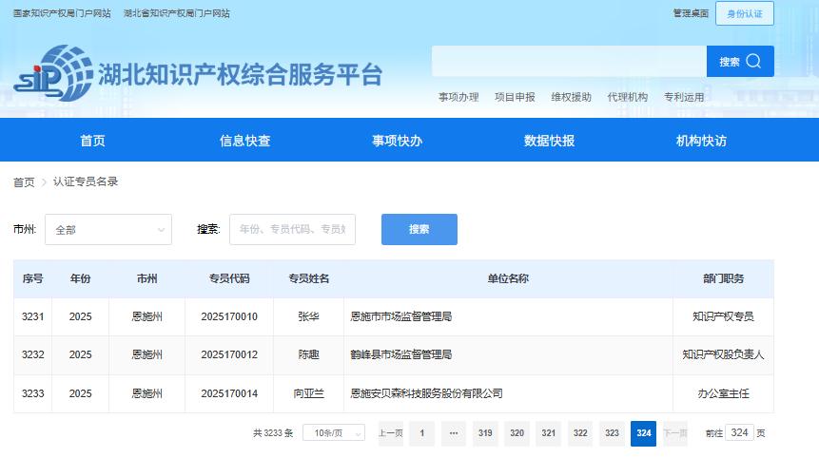Click the 前往 page number input box

click(x=739, y=432)
